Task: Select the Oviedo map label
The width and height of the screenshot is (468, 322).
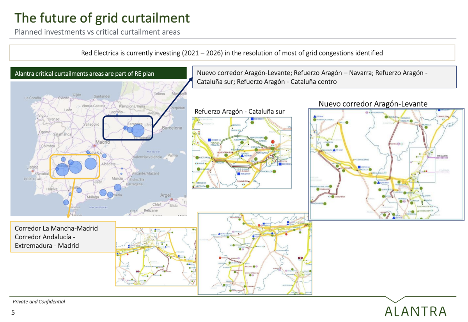Action: click(x=63, y=98)
